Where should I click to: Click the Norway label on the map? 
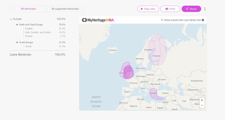pos(140,58)
